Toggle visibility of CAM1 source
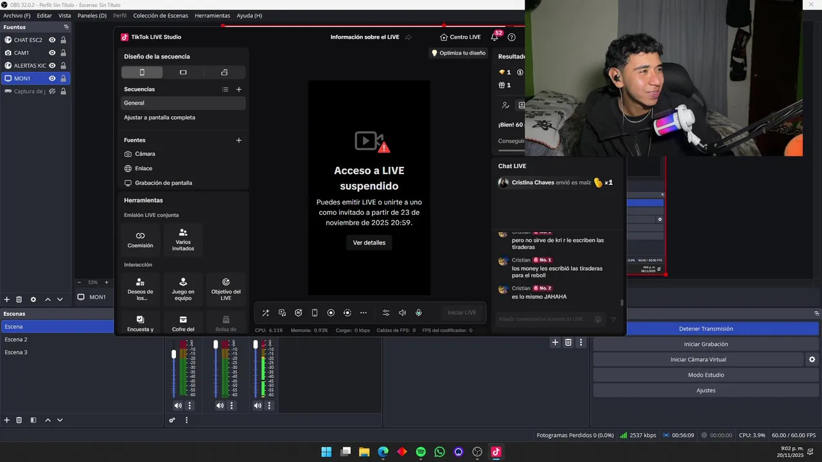 click(x=53, y=53)
